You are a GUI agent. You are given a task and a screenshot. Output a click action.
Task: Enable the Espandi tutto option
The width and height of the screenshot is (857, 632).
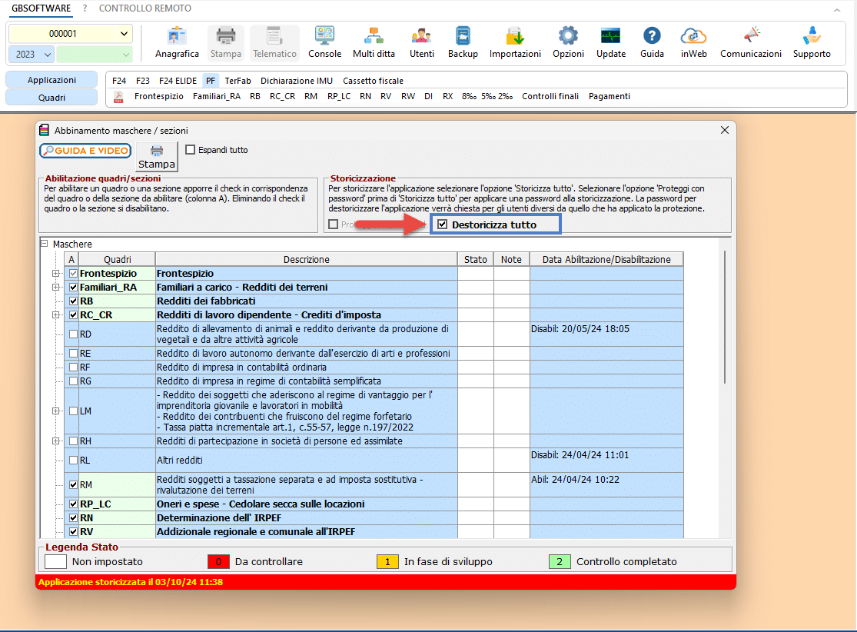[x=188, y=151]
